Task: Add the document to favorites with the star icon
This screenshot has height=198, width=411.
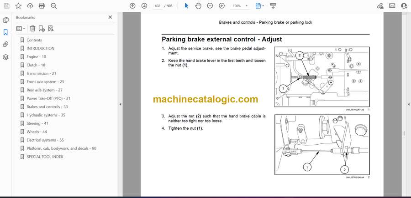Action: [x=18, y=6]
